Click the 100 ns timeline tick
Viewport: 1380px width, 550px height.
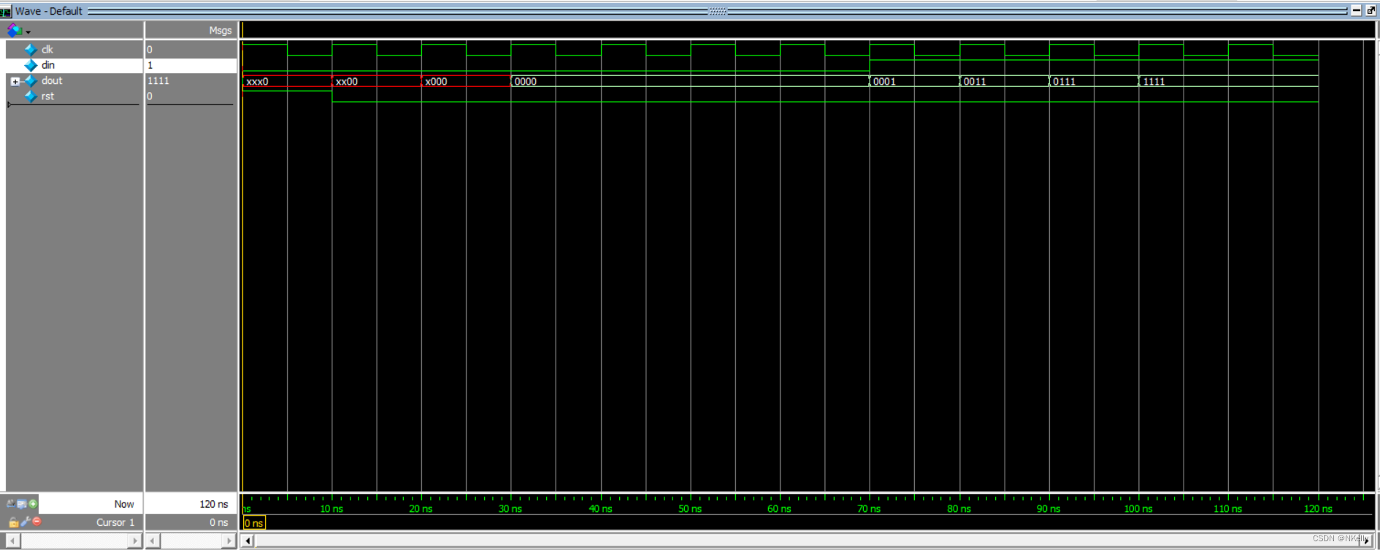pos(1138,508)
